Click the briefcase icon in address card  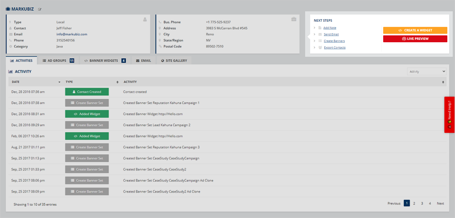click(294, 20)
